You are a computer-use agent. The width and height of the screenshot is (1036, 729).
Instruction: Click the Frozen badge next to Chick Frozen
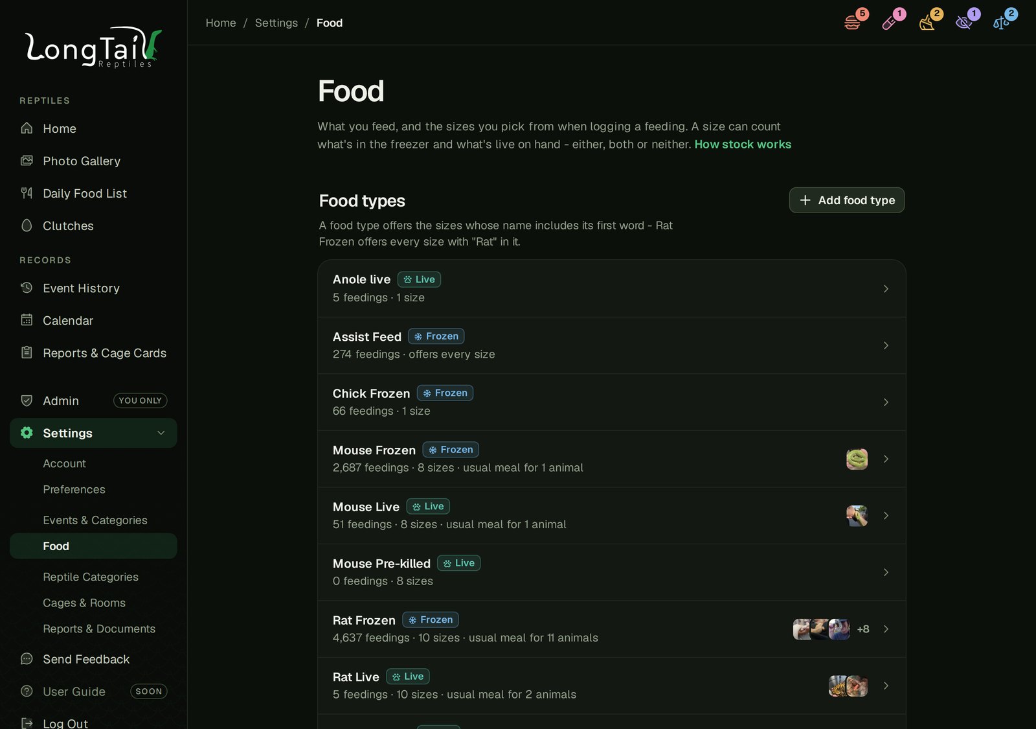(x=445, y=393)
